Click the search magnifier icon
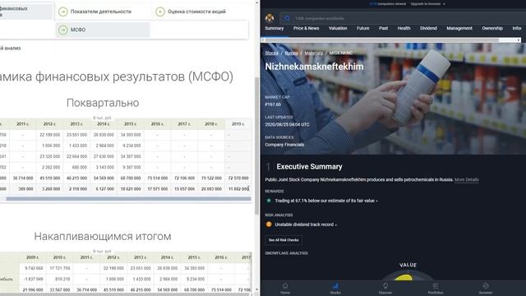 [287, 18]
